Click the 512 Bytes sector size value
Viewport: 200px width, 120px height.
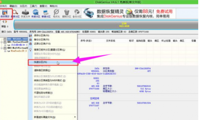click(146, 89)
